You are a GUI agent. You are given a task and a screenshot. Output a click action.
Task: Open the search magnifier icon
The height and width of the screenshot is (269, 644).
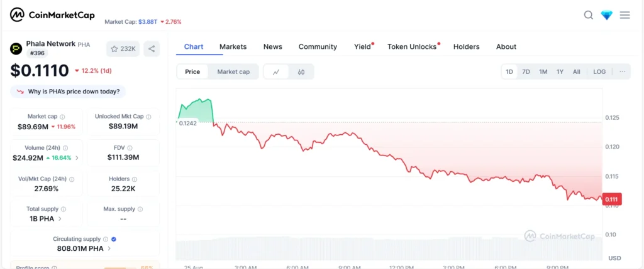click(x=589, y=15)
